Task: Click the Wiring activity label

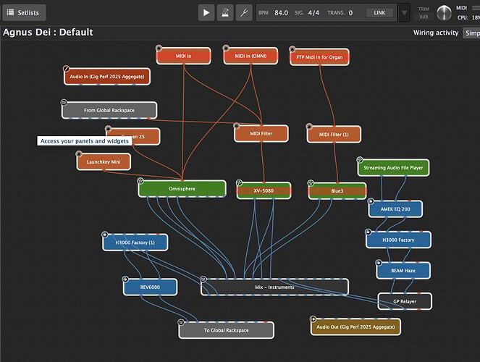Action: pyautogui.click(x=436, y=33)
